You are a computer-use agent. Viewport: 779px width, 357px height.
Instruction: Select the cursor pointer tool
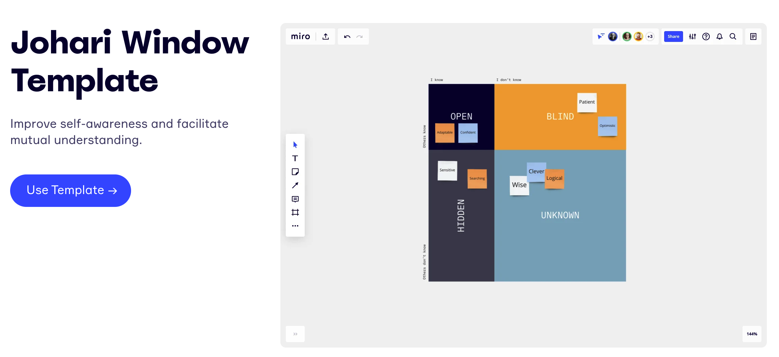tap(295, 145)
